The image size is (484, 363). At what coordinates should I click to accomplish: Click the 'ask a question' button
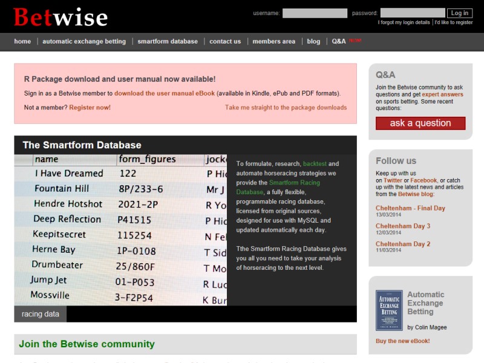420,123
